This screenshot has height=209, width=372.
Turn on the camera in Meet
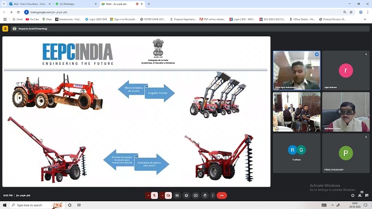168,195
